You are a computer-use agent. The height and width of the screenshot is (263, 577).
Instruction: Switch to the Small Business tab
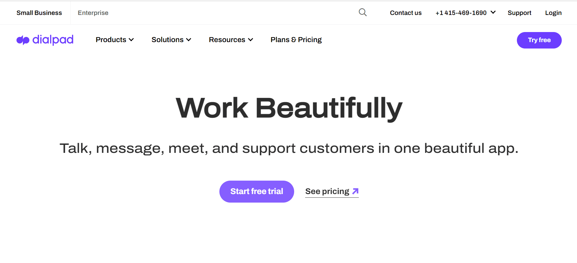point(39,13)
